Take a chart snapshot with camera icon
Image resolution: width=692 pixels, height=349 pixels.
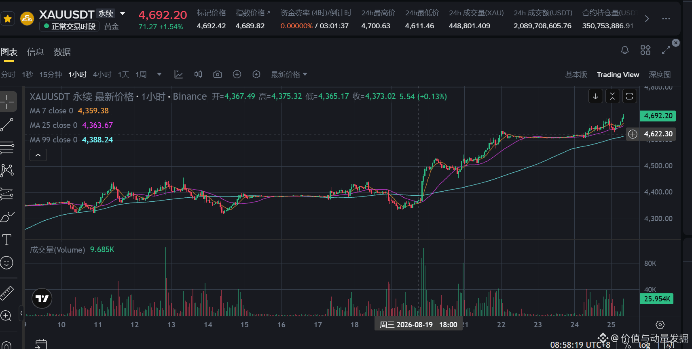(x=218, y=75)
